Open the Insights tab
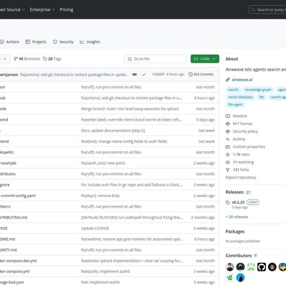 [90, 42]
